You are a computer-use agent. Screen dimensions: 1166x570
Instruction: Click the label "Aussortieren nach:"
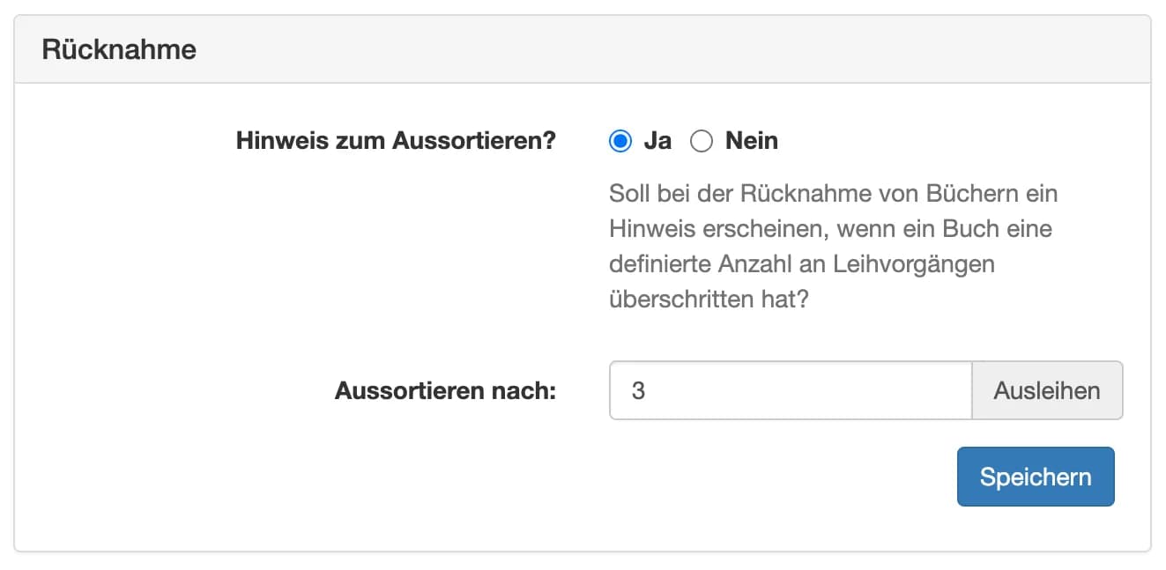point(444,390)
